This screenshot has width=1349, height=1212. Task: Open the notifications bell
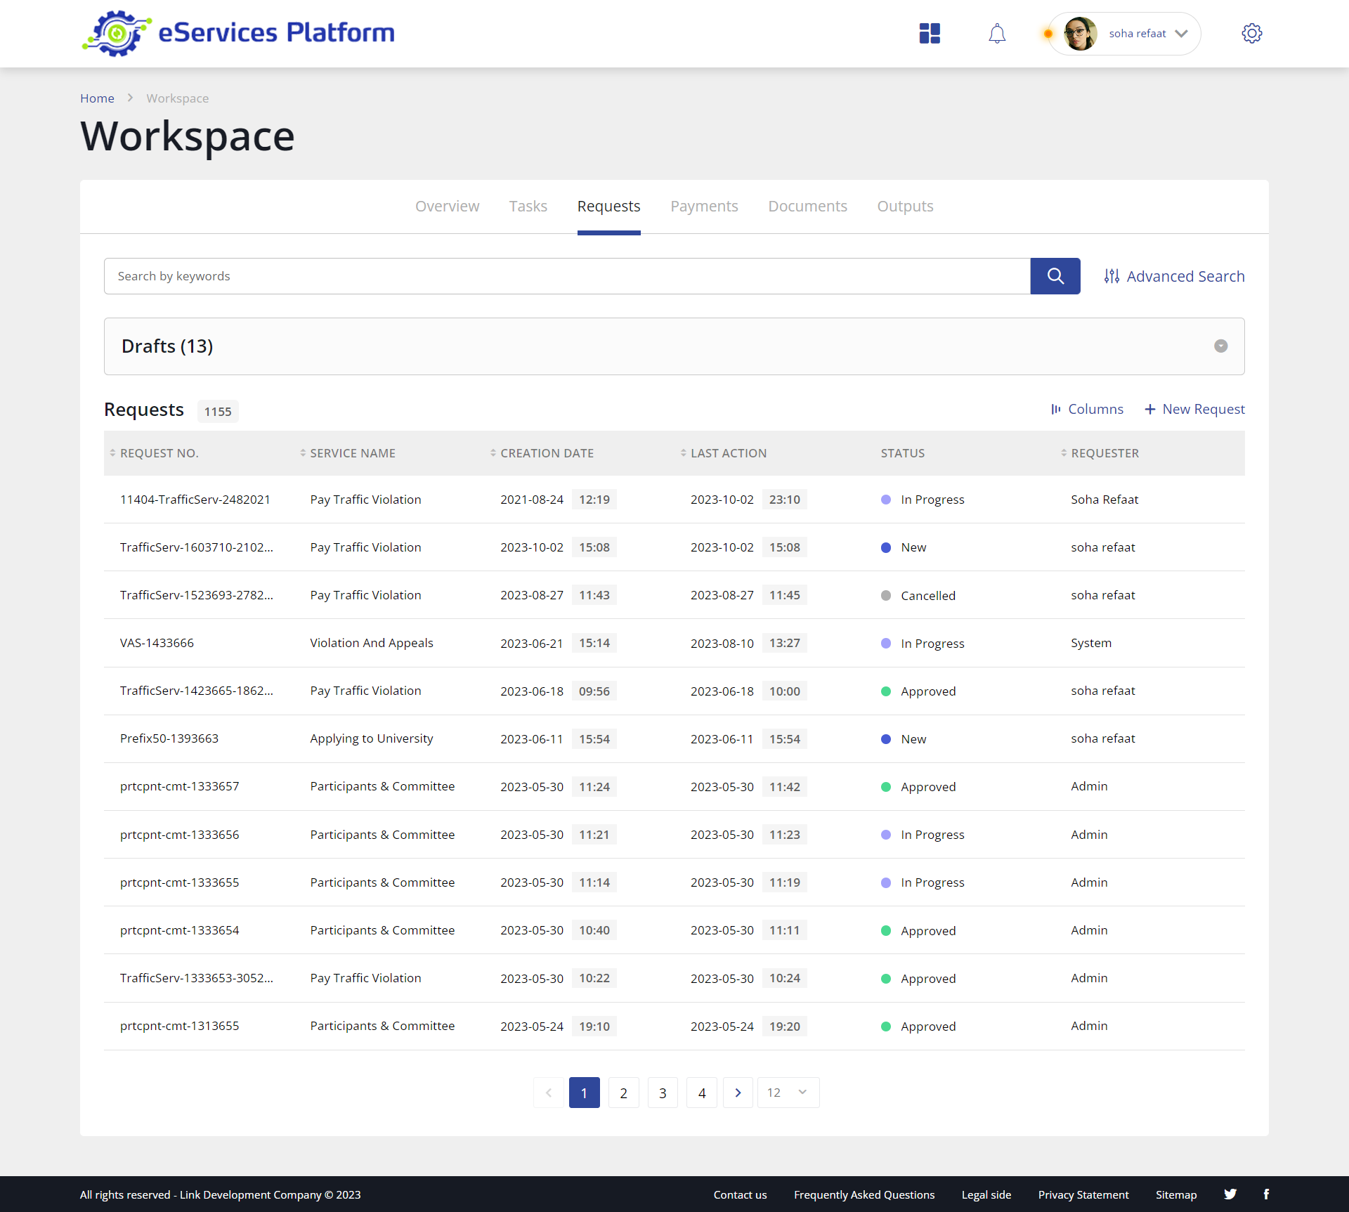click(x=997, y=33)
